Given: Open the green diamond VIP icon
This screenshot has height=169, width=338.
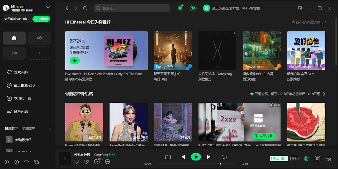Looking at the screenshot, I should pyautogui.click(x=193, y=8).
